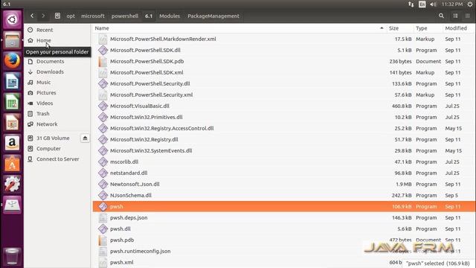Open the USB drive launcher icon
Screen dimensions: 476x268
pos(12,205)
